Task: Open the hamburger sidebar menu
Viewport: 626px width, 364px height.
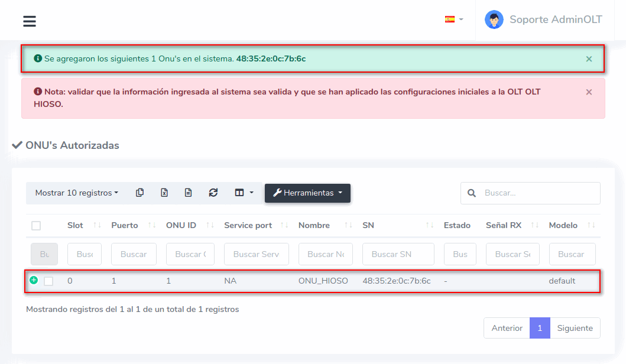Action: point(30,21)
